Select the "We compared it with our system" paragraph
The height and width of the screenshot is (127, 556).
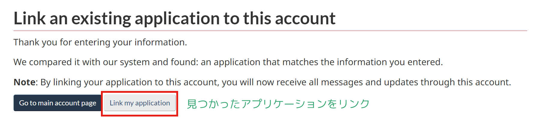coord(228,62)
